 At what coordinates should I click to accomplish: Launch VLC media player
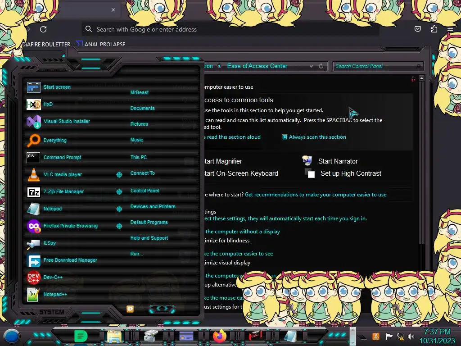click(33, 174)
